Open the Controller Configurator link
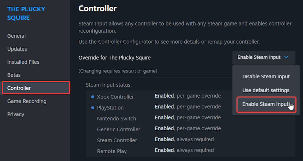 pos(125,42)
